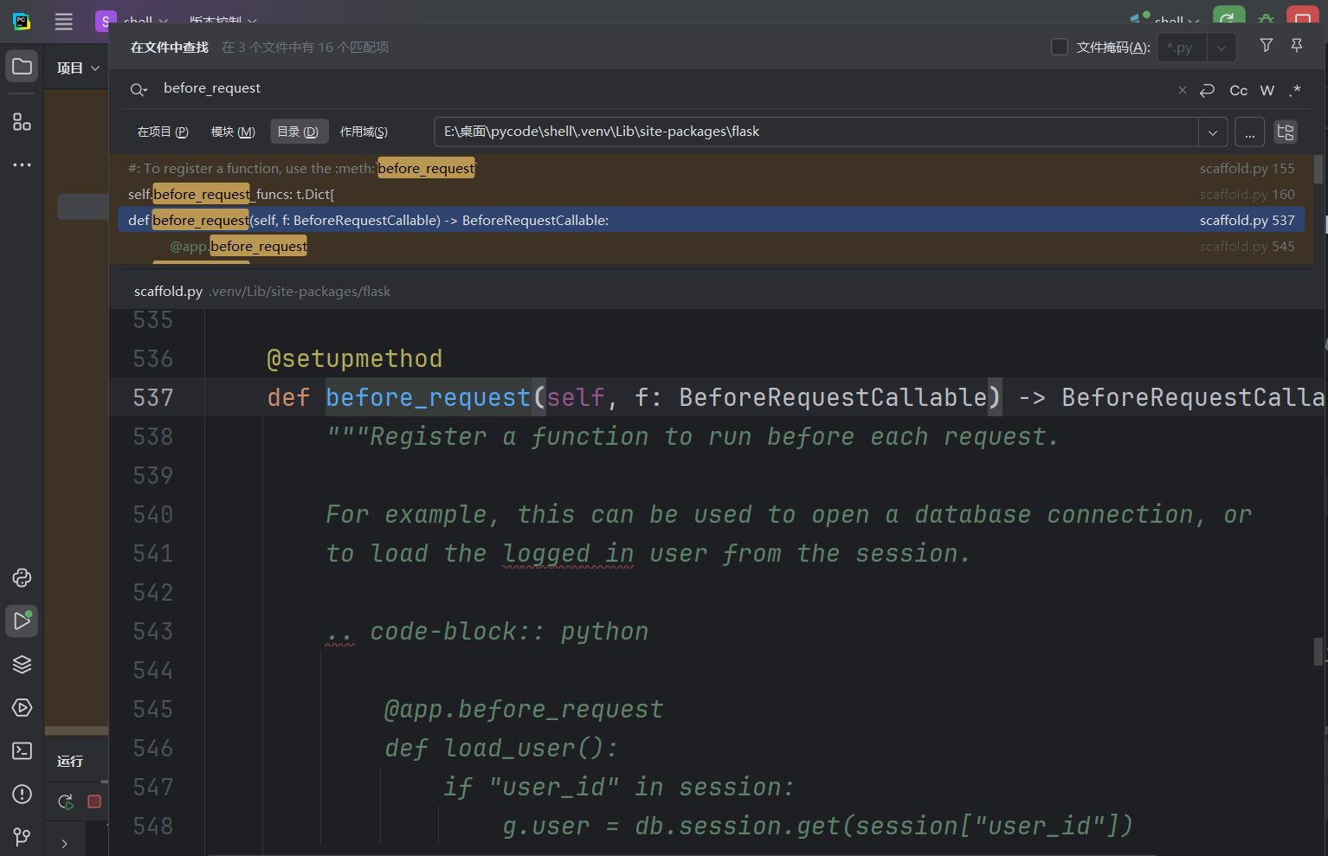Expand the *.py file mask dropdown
Image resolution: width=1328 pixels, height=856 pixels.
click(x=1221, y=48)
